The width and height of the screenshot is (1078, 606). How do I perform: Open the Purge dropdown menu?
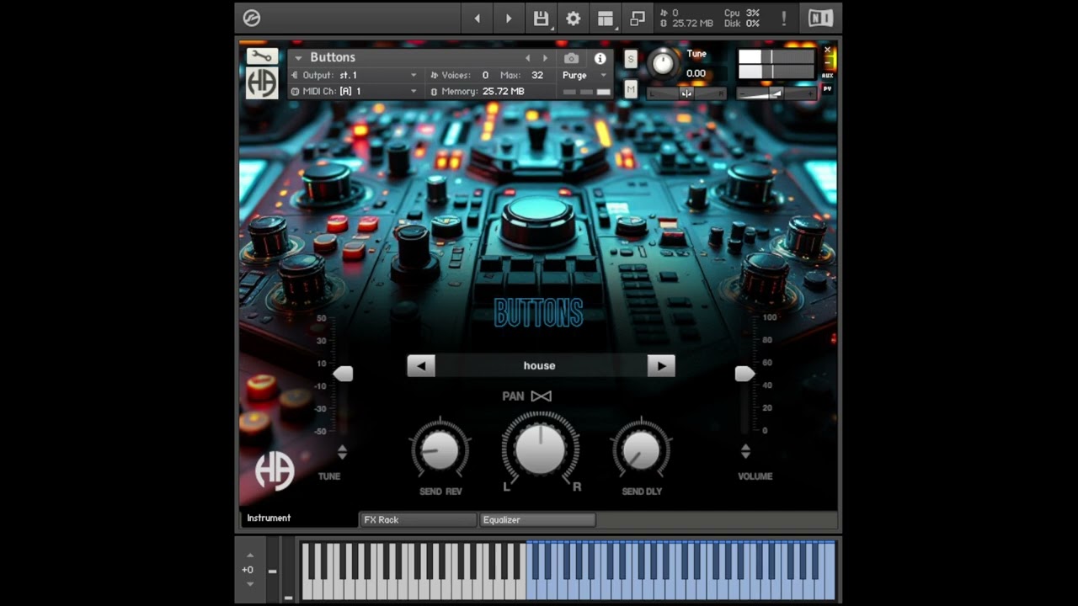pyautogui.click(x=584, y=75)
